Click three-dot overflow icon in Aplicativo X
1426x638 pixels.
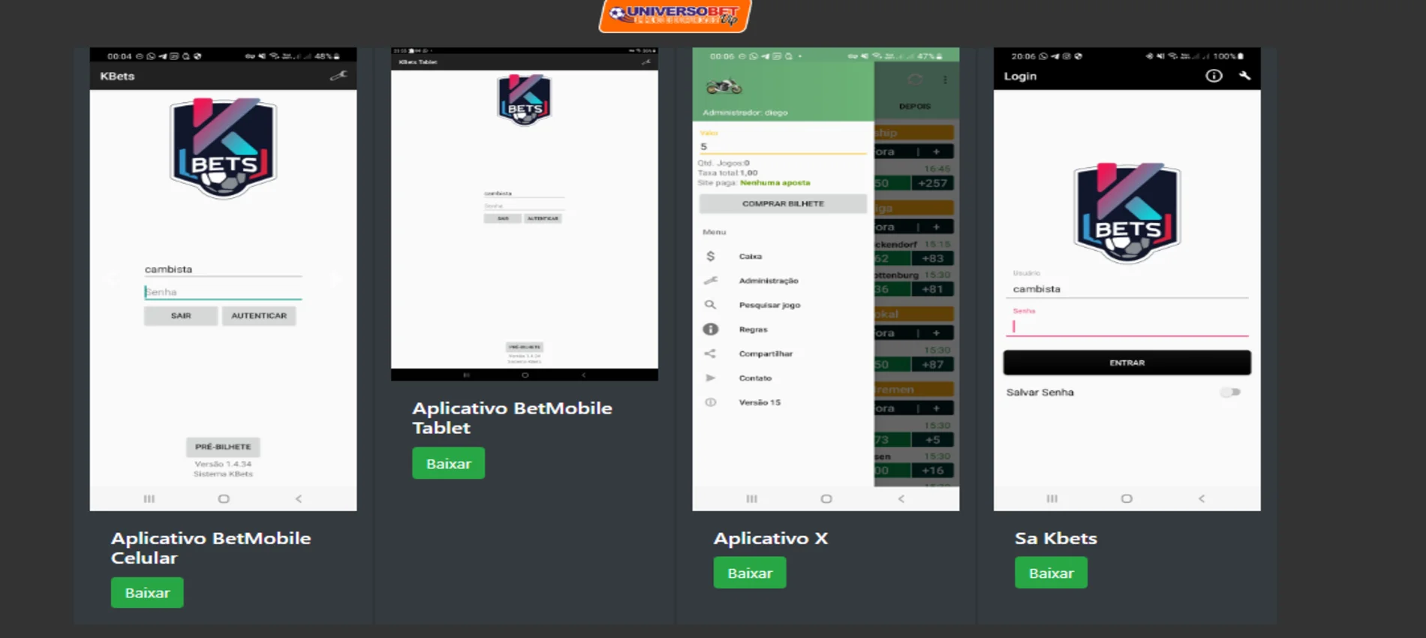coord(945,80)
